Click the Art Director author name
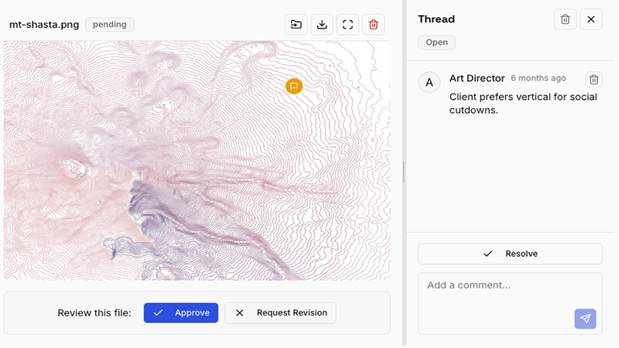Image resolution: width=619 pixels, height=348 pixels. pos(477,78)
